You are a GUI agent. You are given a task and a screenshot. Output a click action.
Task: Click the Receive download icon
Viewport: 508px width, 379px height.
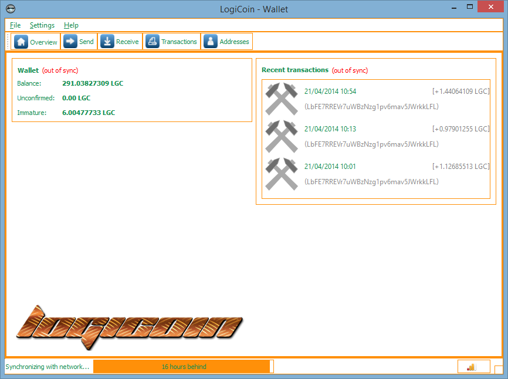click(x=107, y=42)
